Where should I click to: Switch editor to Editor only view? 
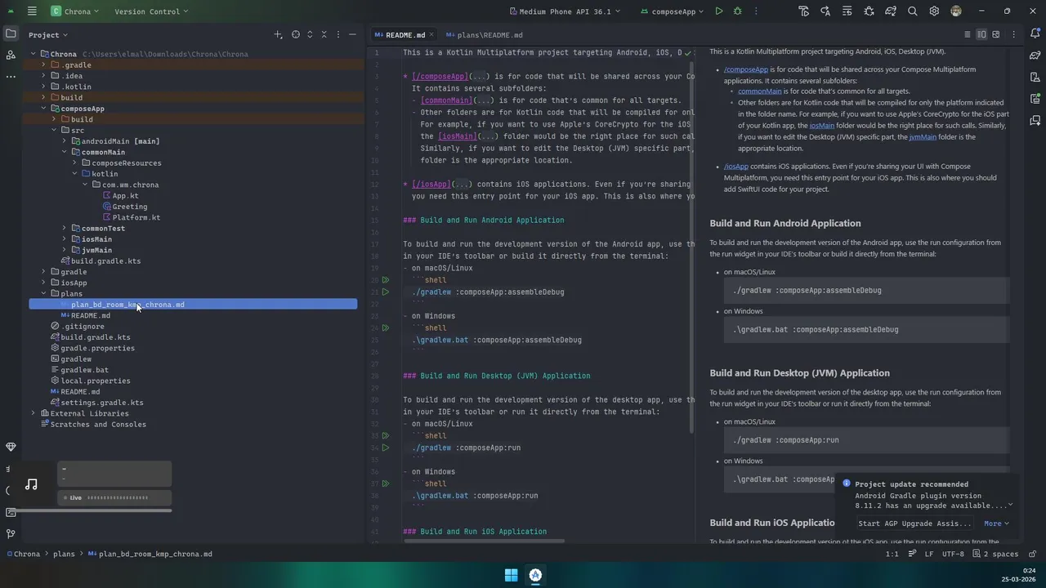tap(968, 35)
